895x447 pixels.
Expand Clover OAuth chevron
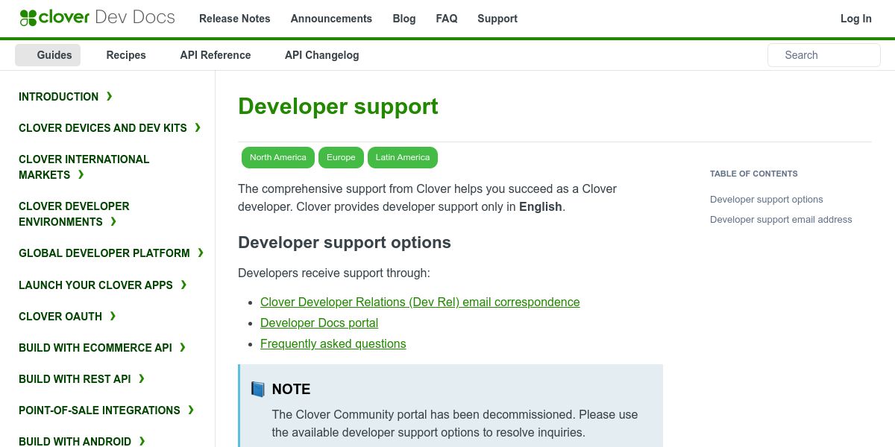(x=113, y=316)
